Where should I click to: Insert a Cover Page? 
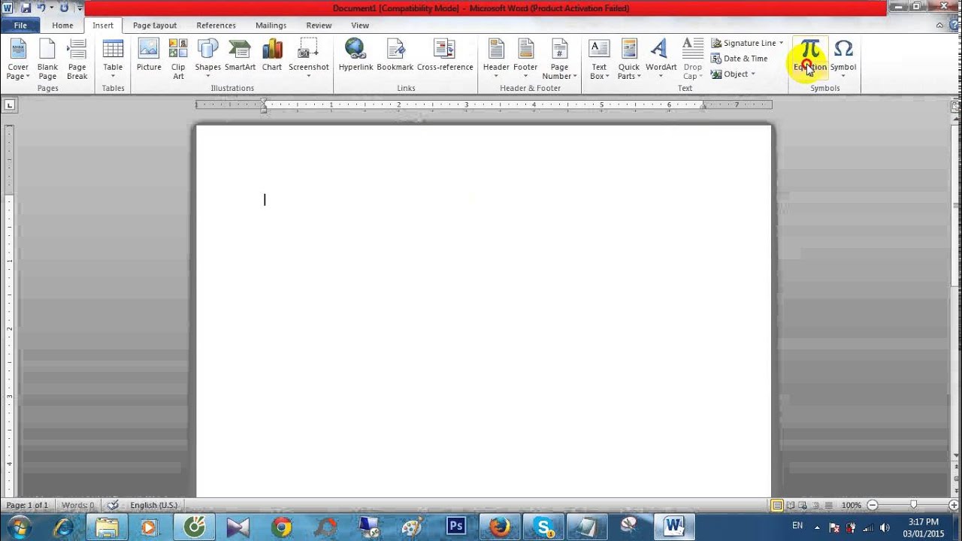[18, 59]
